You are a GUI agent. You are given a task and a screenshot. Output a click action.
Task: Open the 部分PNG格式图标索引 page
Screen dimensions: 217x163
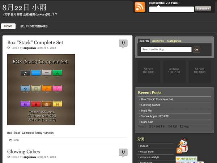(x=34, y=26)
